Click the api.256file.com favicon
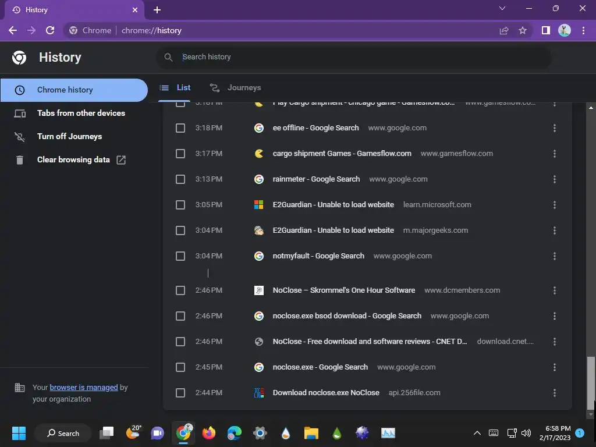Viewport: 596px width, 447px height. pyautogui.click(x=259, y=393)
